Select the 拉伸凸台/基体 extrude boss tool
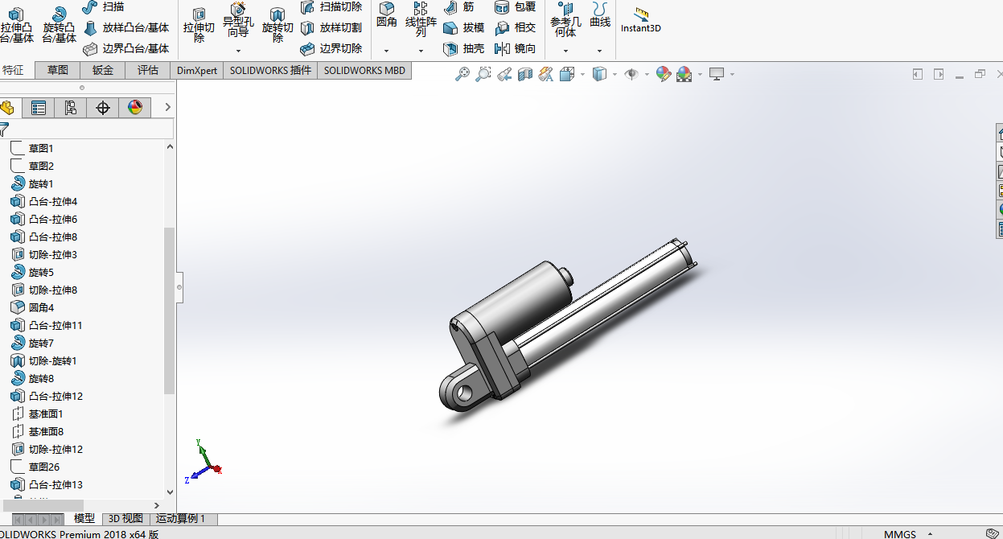1003x539 pixels. [17, 24]
